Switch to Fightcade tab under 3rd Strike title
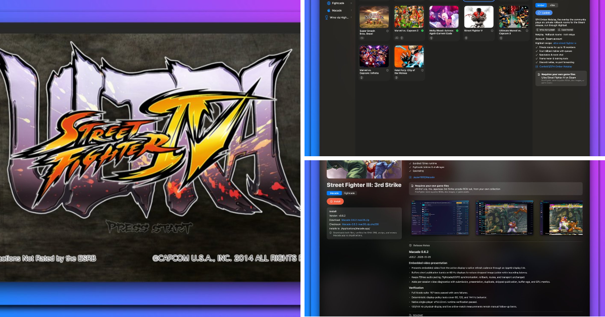 click(349, 193)
